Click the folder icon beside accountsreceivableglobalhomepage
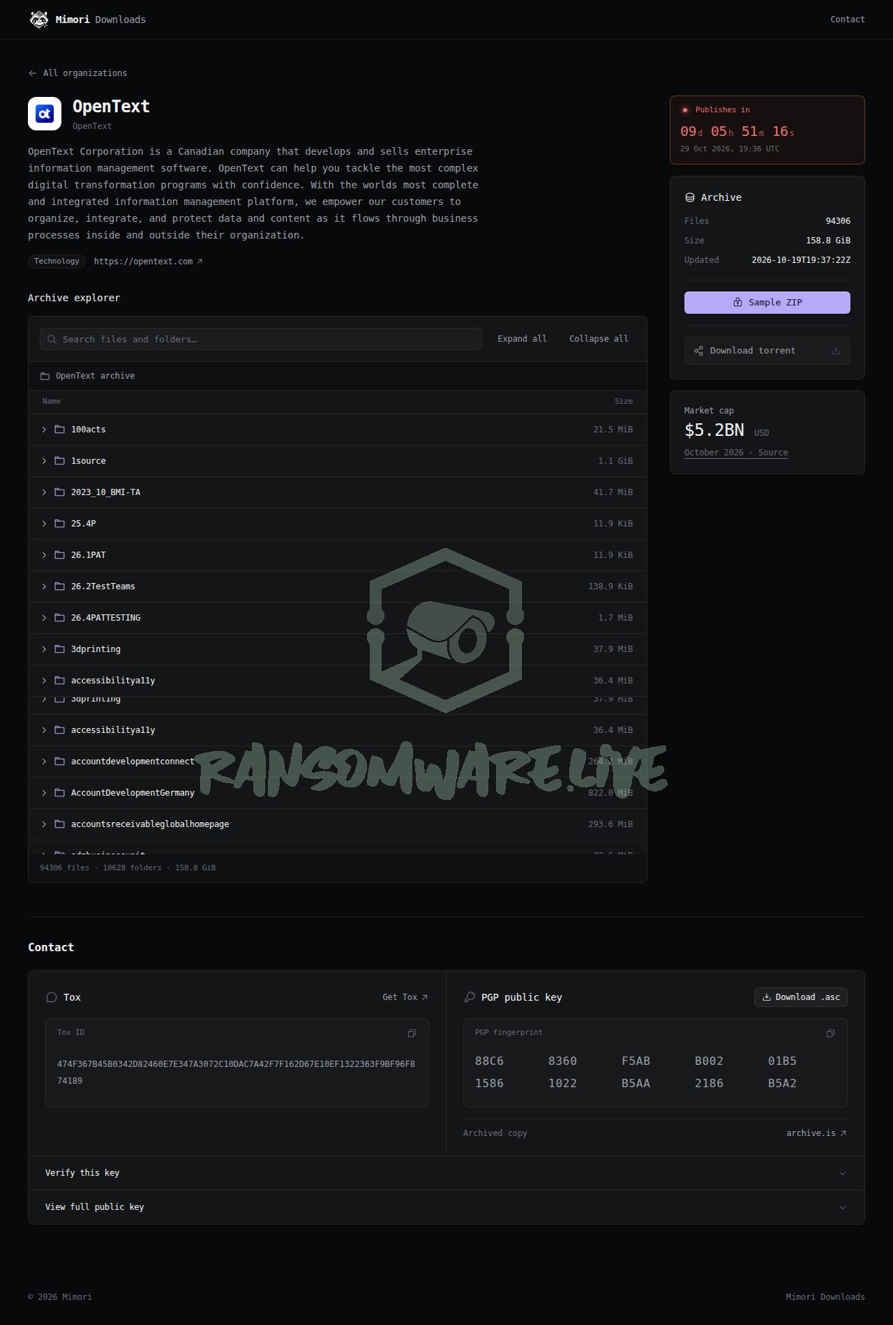Screen dimensions: 893x1325 click(x=60, y=824)
